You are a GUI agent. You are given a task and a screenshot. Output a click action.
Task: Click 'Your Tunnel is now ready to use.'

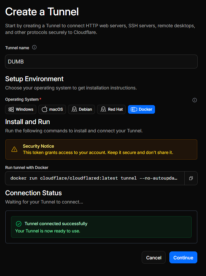(48, 231)
